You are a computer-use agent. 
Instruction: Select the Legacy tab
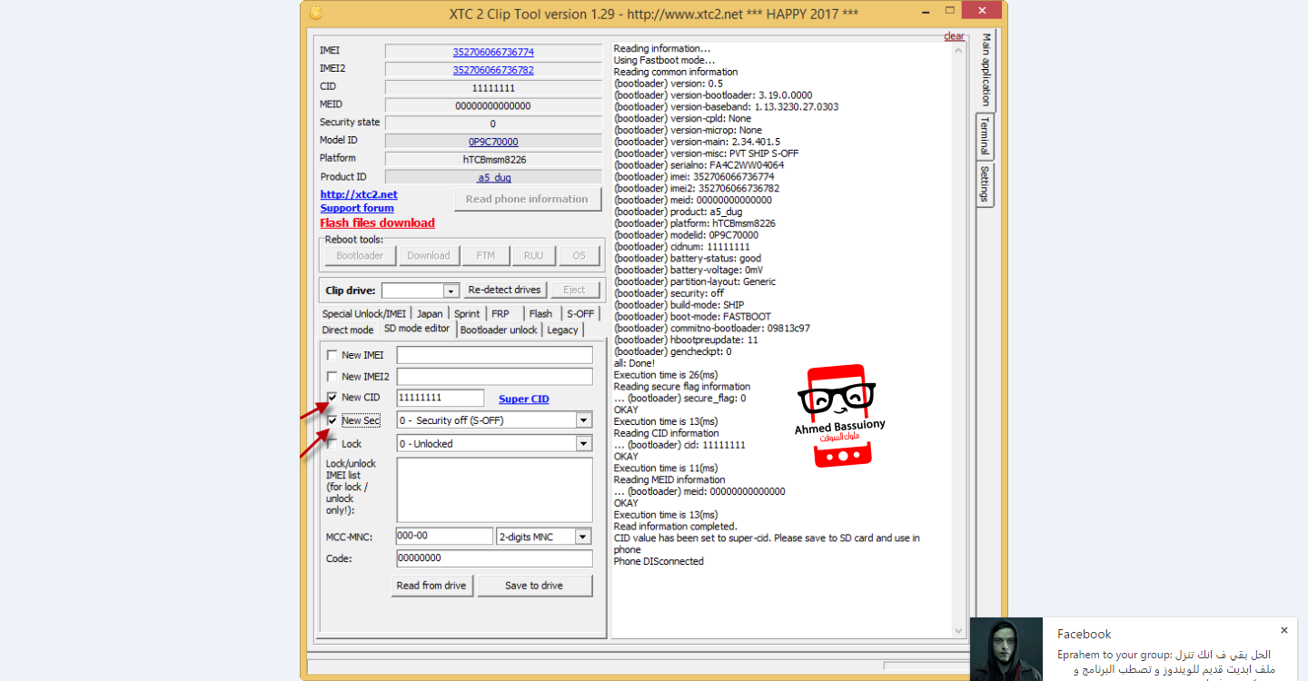[x=562, y=330]
